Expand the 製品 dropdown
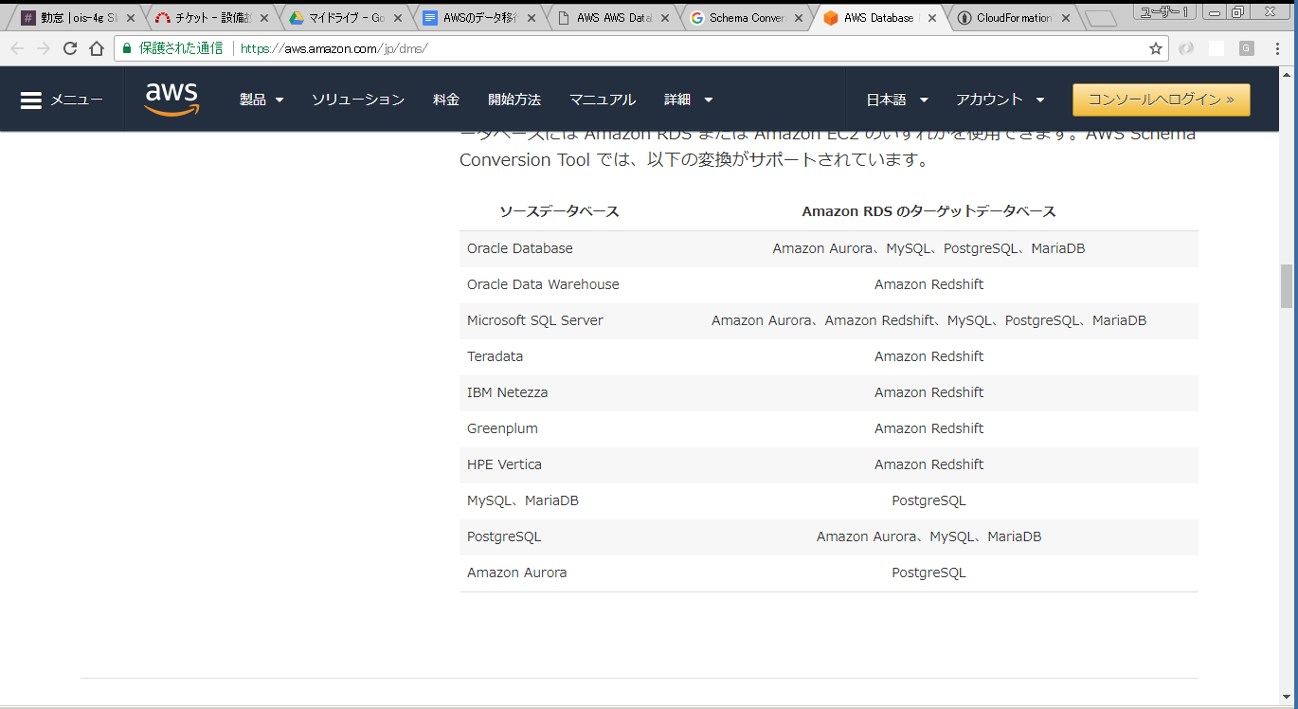The width and height of the screenshot is (1298, 709). click(261, 100)
